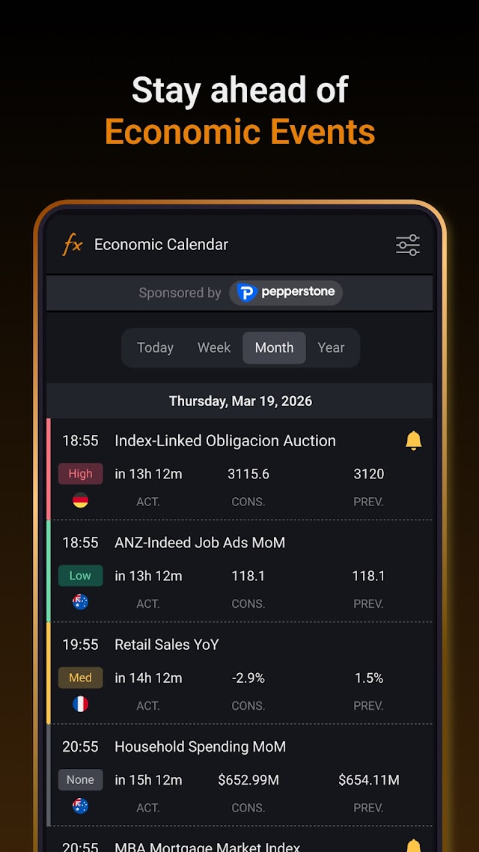Click the Med impact badge
The width and height of the screenshot is (479, 852).
tap(80, 678)
